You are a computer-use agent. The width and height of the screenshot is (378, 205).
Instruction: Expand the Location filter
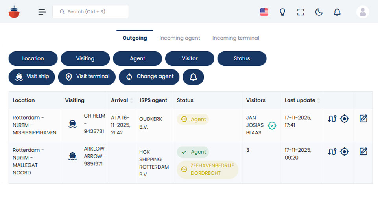(33, 58)
